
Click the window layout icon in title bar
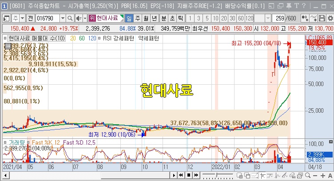(x=271, y=6)
